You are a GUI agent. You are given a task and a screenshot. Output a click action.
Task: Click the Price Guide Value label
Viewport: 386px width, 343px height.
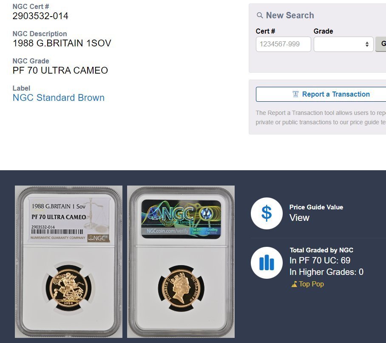[x=316, y=207]
